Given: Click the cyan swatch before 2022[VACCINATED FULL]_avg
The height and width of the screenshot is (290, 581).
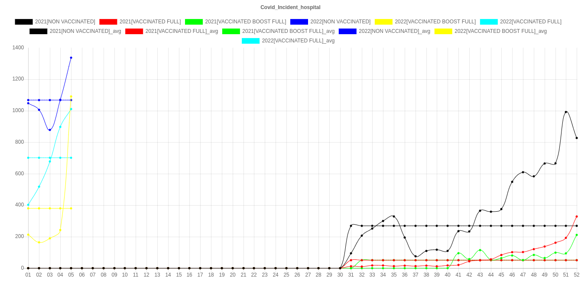Looking at the screenshot, I should [x=251, y=41].
